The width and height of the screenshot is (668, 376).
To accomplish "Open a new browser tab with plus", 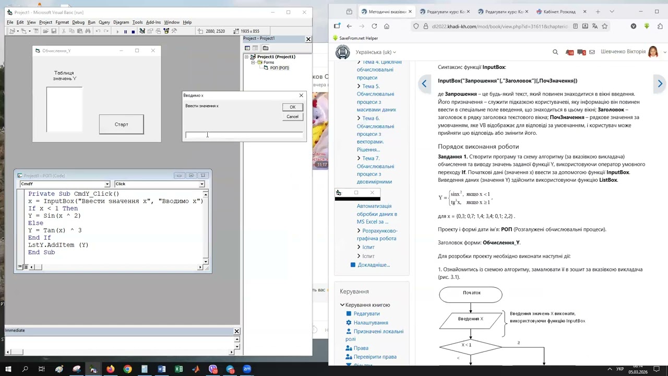I will click(x=598, y=11).
